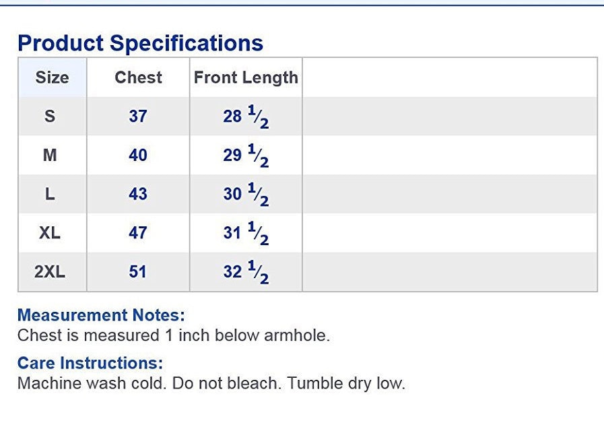Image resolution: width=604 pixels, height=427 pixels.
Task: Click front length 30 1/2 value
Action: click(x=246, y=194)
